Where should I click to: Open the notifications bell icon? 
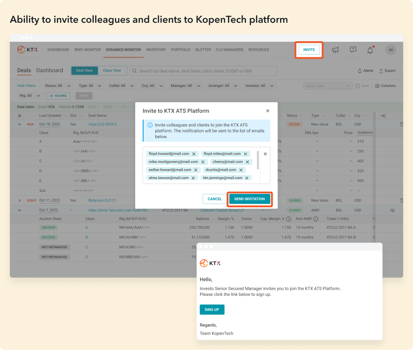click(x=370, y=50)
